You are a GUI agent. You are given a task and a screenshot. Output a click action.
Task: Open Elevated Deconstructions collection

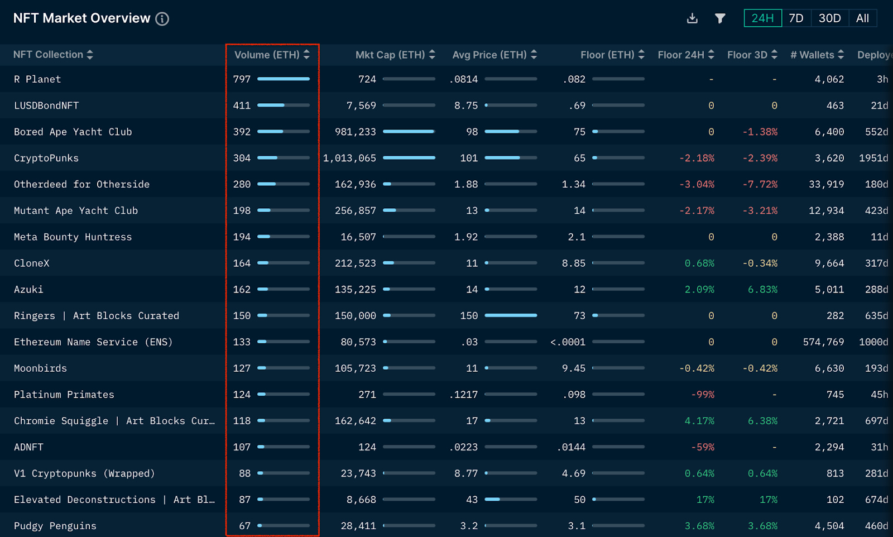coord(114,499)
